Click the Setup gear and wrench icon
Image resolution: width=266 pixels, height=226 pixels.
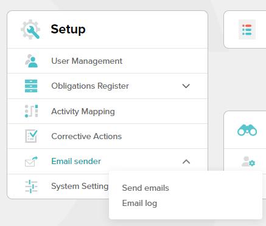pyautogui.click(x=30, y=29)
